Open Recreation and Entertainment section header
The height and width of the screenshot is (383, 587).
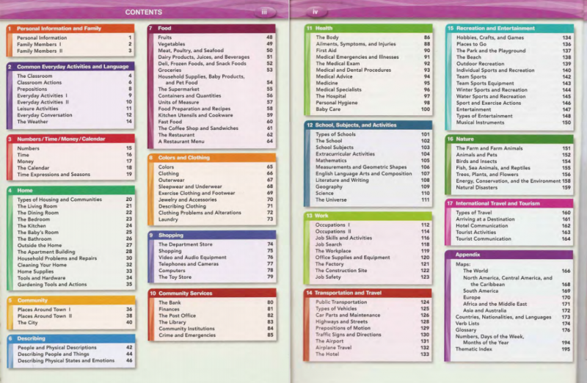tap(509, 29)
